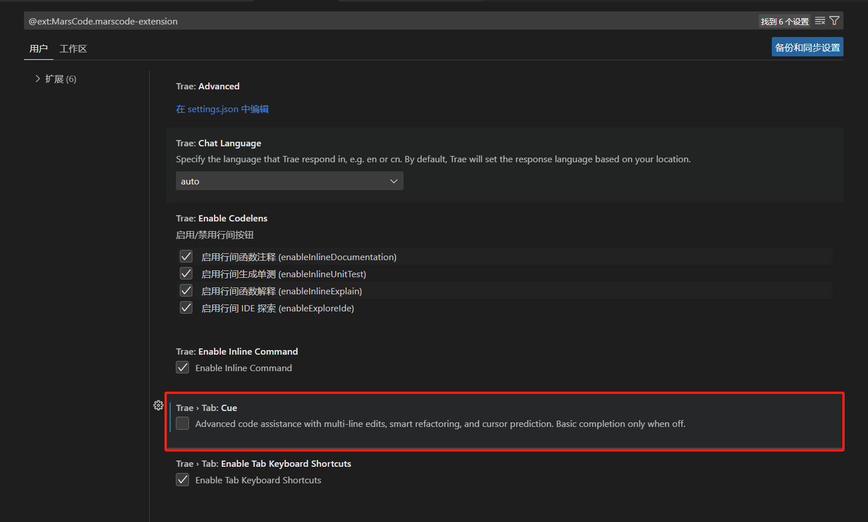Viewport: 868px width, 522px height.
Task: Toggle enableInlineDocumentation checkbox
Action: click(x=186, y=256)
